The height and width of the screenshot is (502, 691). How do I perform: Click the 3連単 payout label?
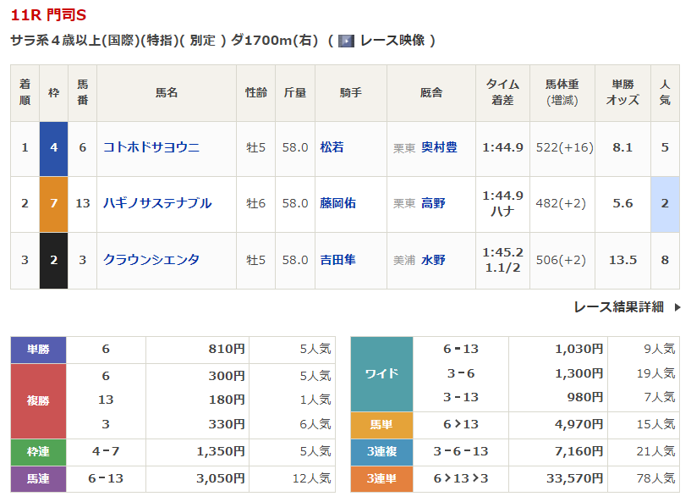(381, 478)
